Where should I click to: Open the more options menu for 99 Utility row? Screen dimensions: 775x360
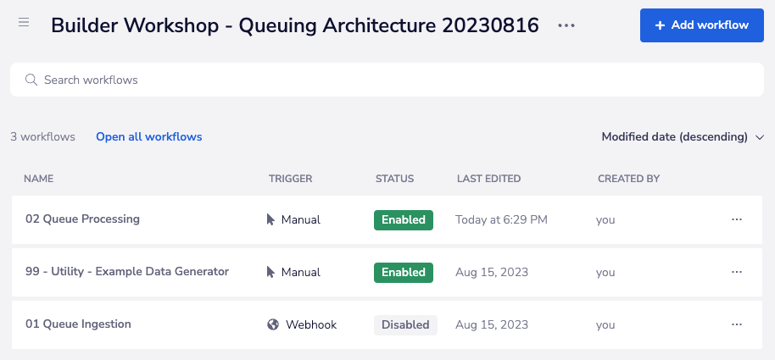(x=736, y=272)
